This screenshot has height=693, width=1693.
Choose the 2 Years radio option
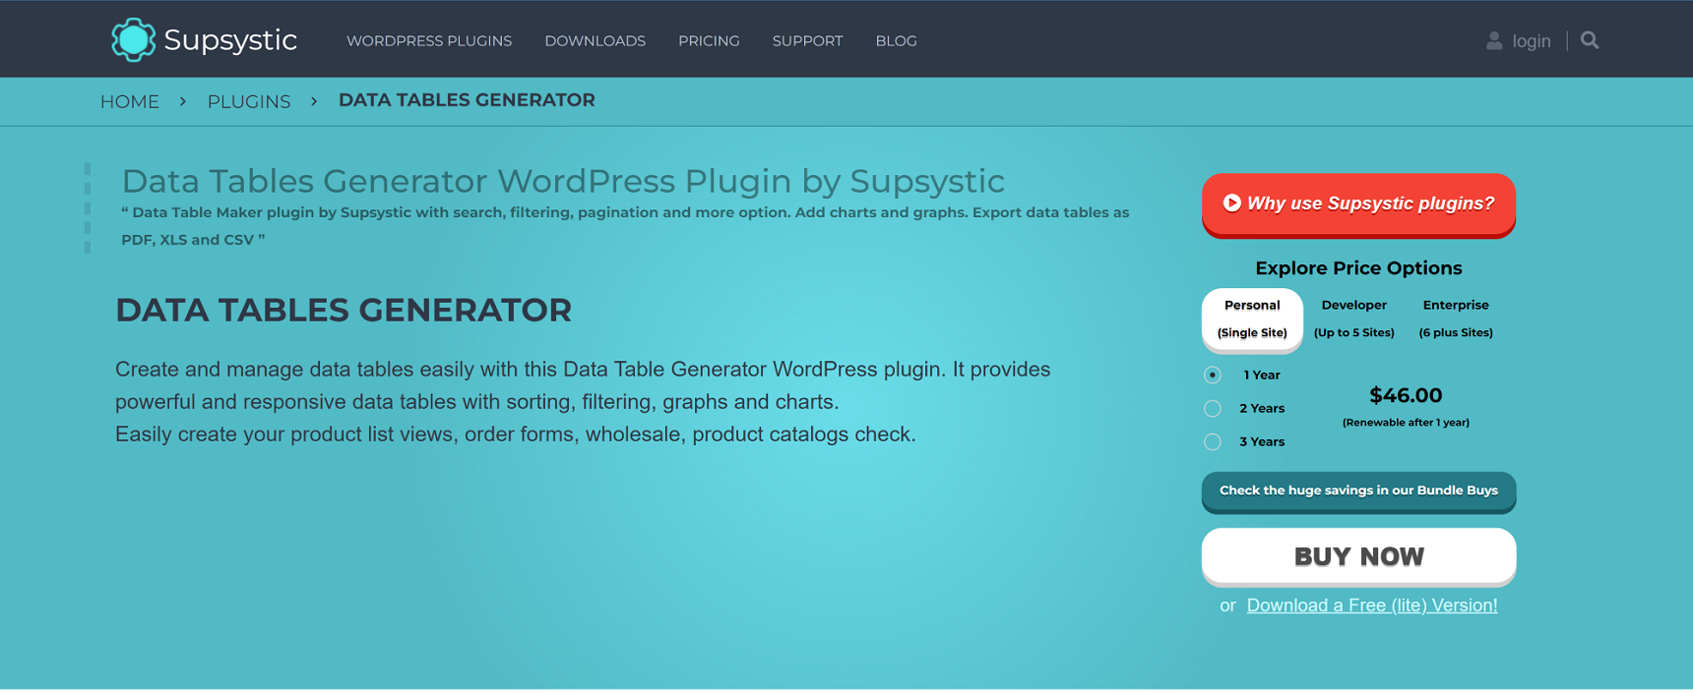point(1213,408)
